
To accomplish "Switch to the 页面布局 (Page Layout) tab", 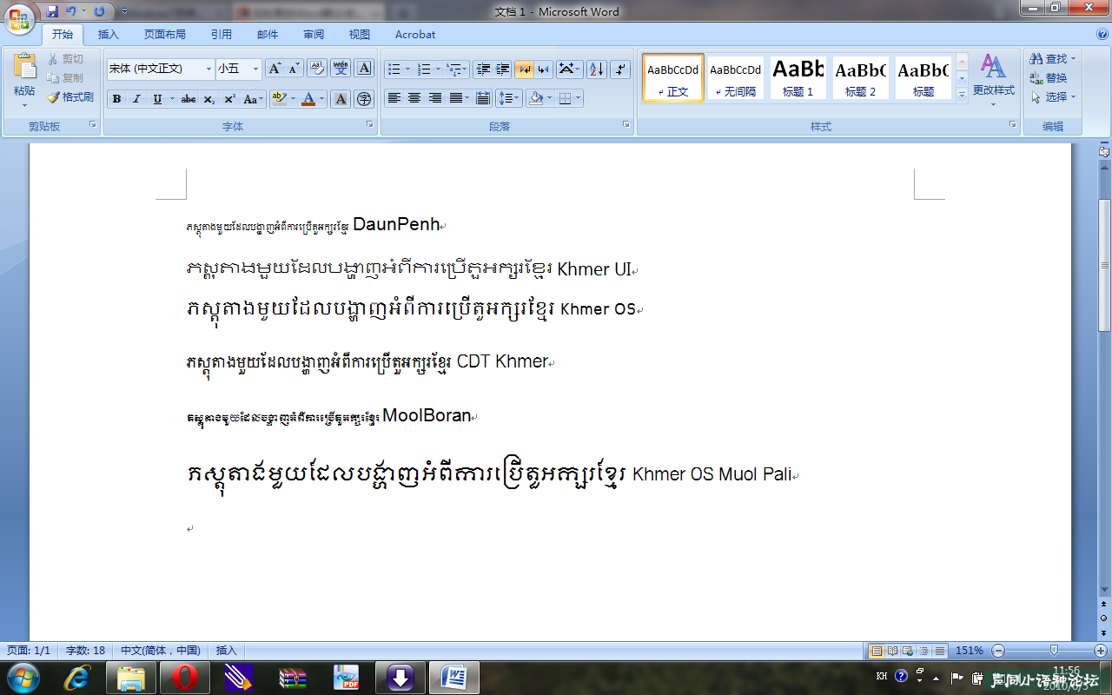I will point(165,35).
